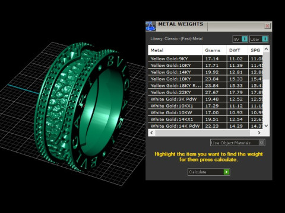285x213 pixels.
Task: Click right arrow of horizontal scrollbar
Action: (x=259, y=133)
